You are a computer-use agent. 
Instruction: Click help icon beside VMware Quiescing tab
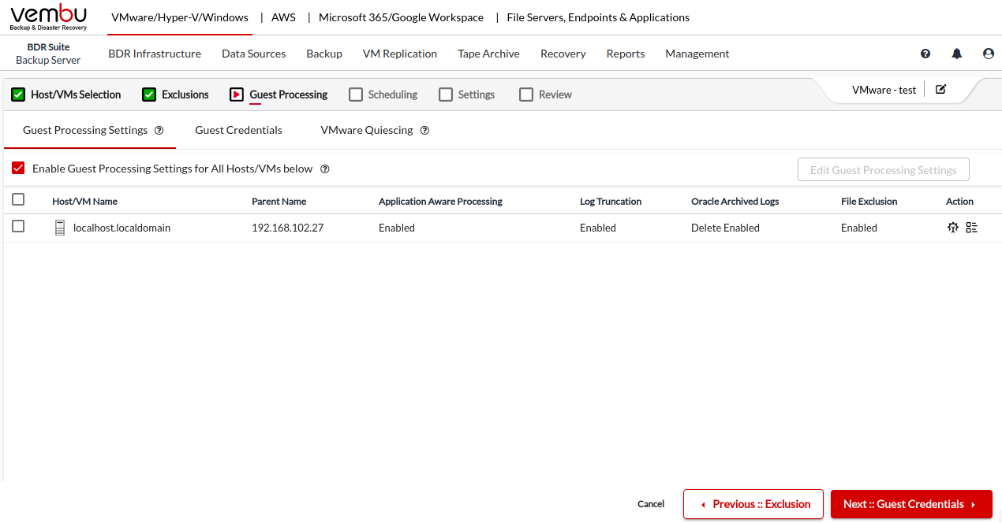424,131
